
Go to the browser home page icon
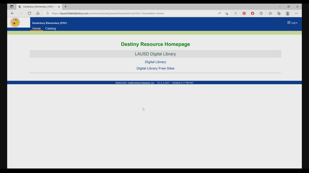pyautogui.click(x=38, y=13)
